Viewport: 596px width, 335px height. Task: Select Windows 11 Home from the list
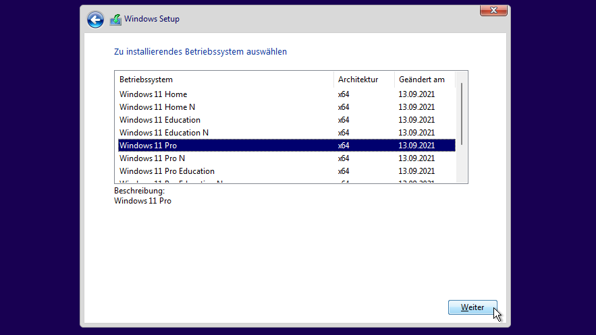coord(153,94)
